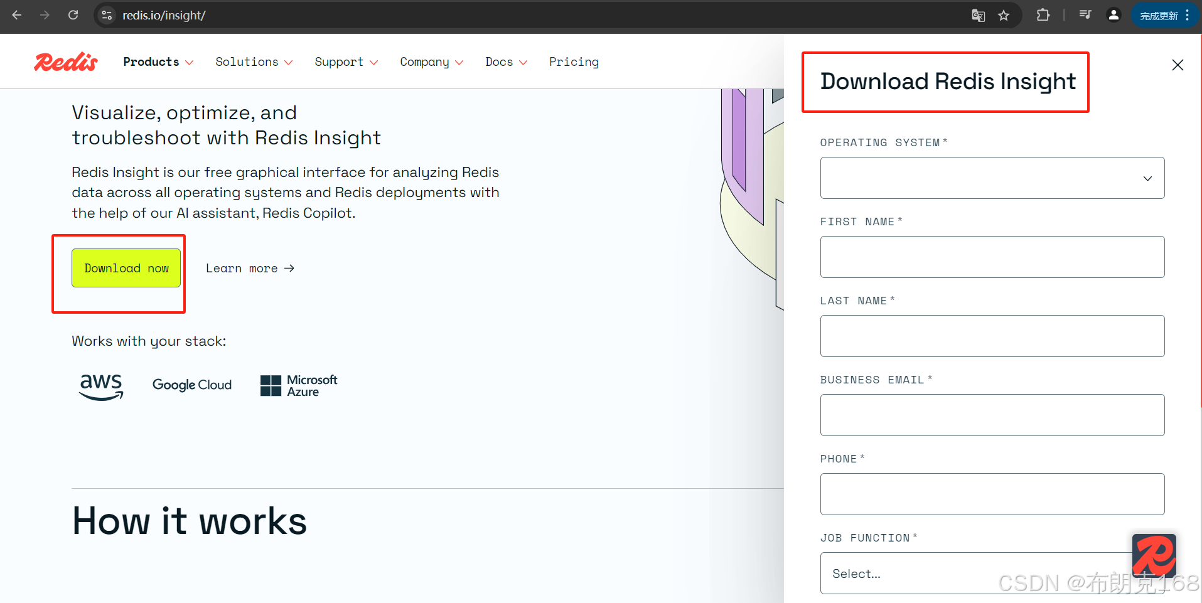Bookmark this page with the star icon

pos(1004,16)
